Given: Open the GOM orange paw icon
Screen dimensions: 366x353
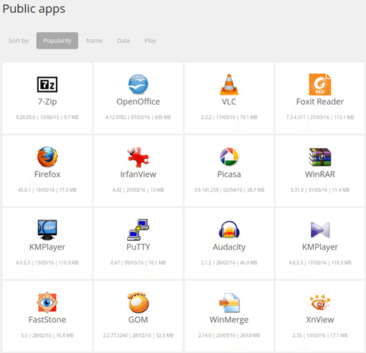Looking at the screenshot, I should point(138,302).
